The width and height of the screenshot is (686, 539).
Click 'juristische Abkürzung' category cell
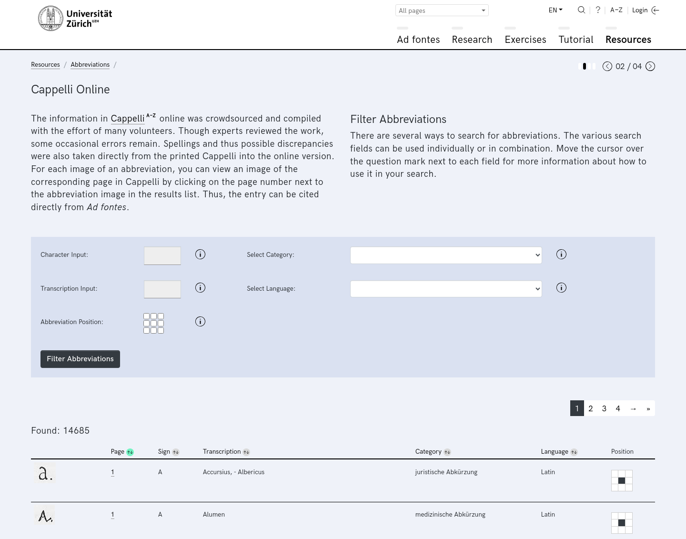(x=446, y=472)
